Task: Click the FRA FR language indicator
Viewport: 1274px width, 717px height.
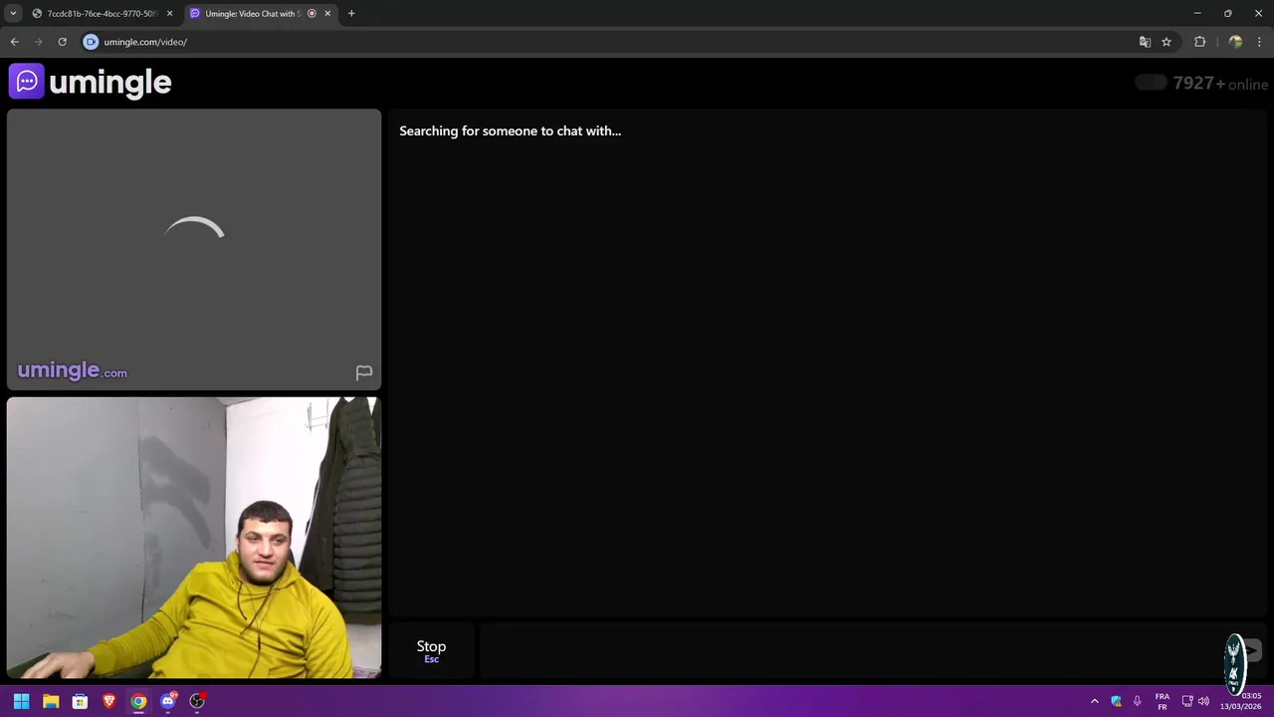Action: click(1162, 701)
